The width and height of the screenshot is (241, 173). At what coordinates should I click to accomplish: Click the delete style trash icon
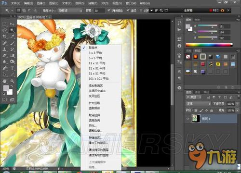tap(232, 87)
